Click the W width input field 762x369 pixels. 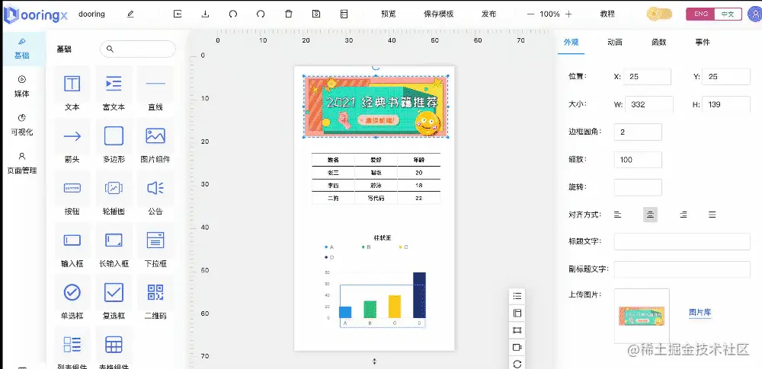tap(649, 104)
